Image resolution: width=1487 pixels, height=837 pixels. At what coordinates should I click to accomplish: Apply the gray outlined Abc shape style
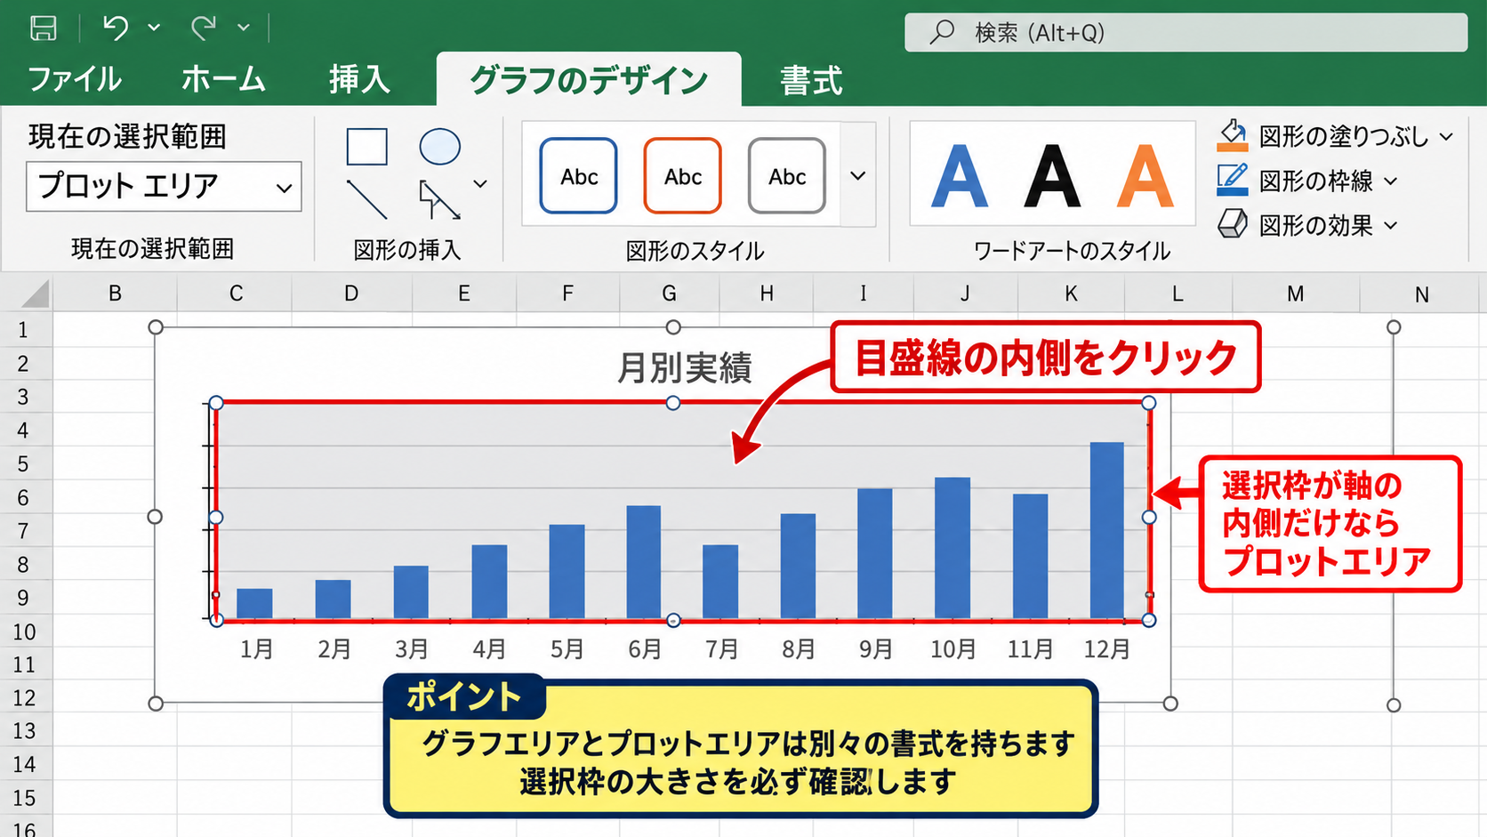tap(787, 176)
